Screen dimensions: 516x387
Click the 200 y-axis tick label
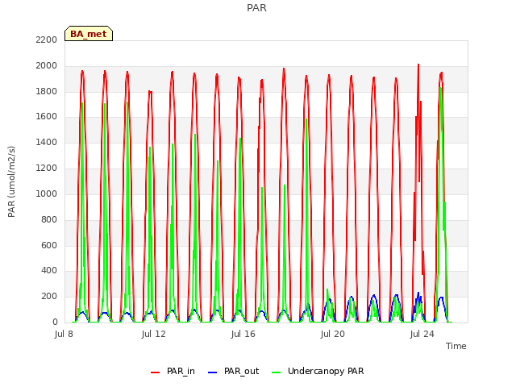(49, 297)
